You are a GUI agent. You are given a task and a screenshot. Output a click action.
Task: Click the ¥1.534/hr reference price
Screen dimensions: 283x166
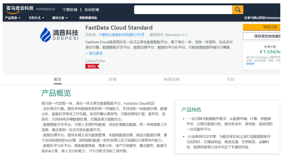point(270,52)
